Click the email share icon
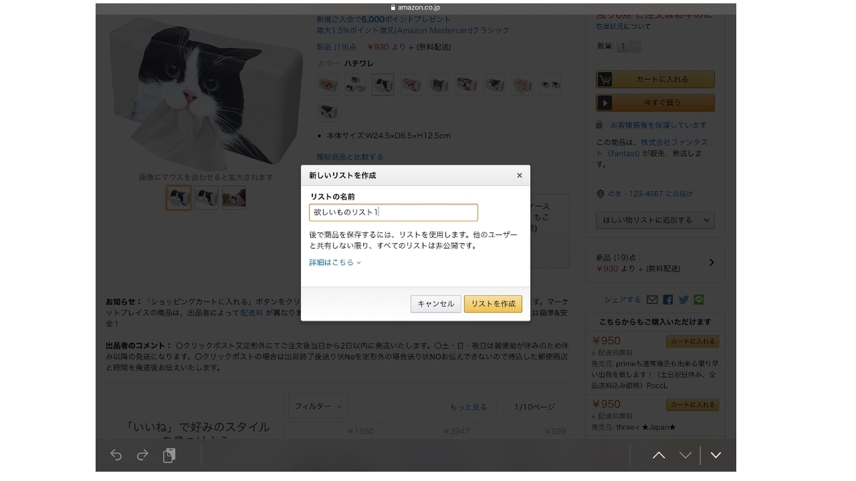Screen dimensions: 856x481 [652, 300]
